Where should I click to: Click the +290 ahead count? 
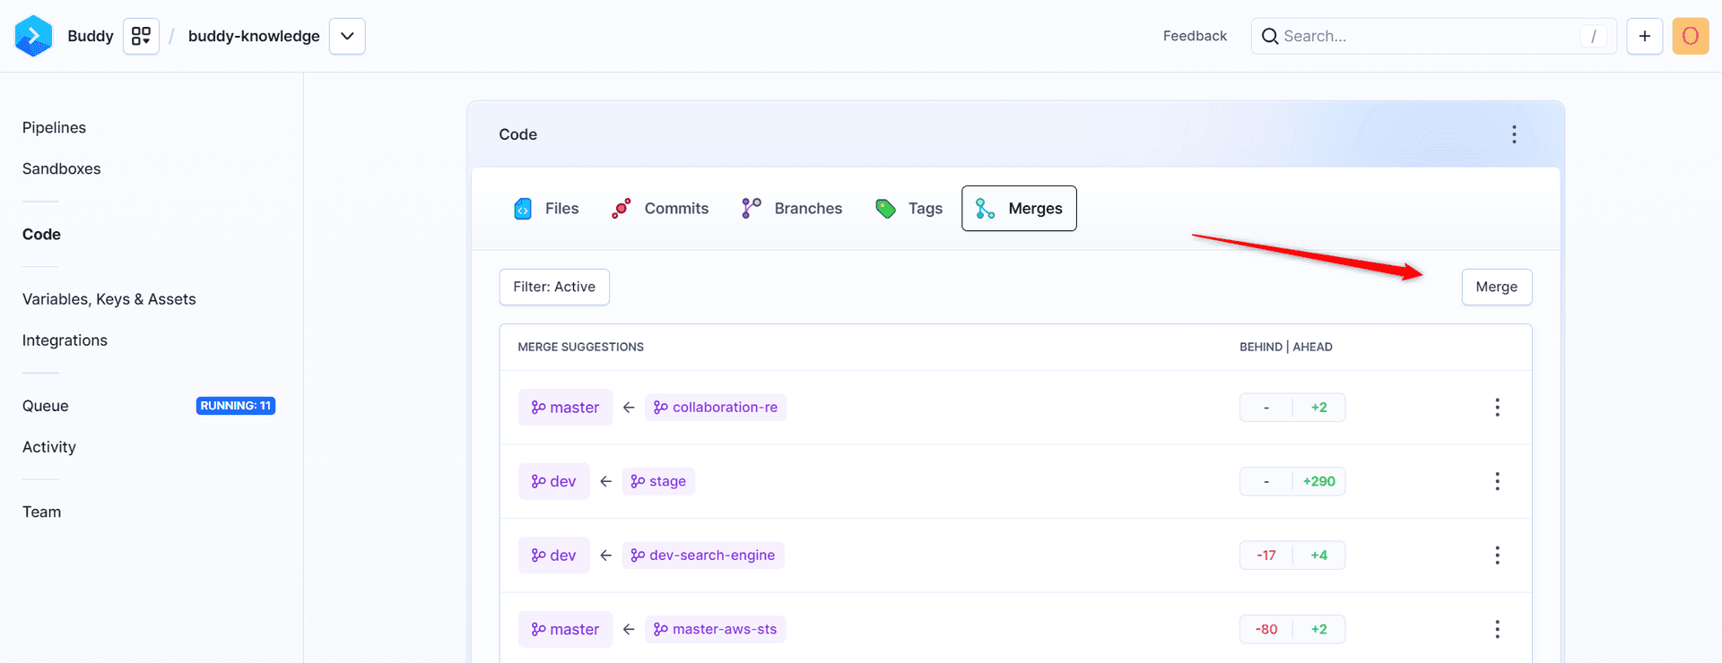click(x=1319, y=481)
